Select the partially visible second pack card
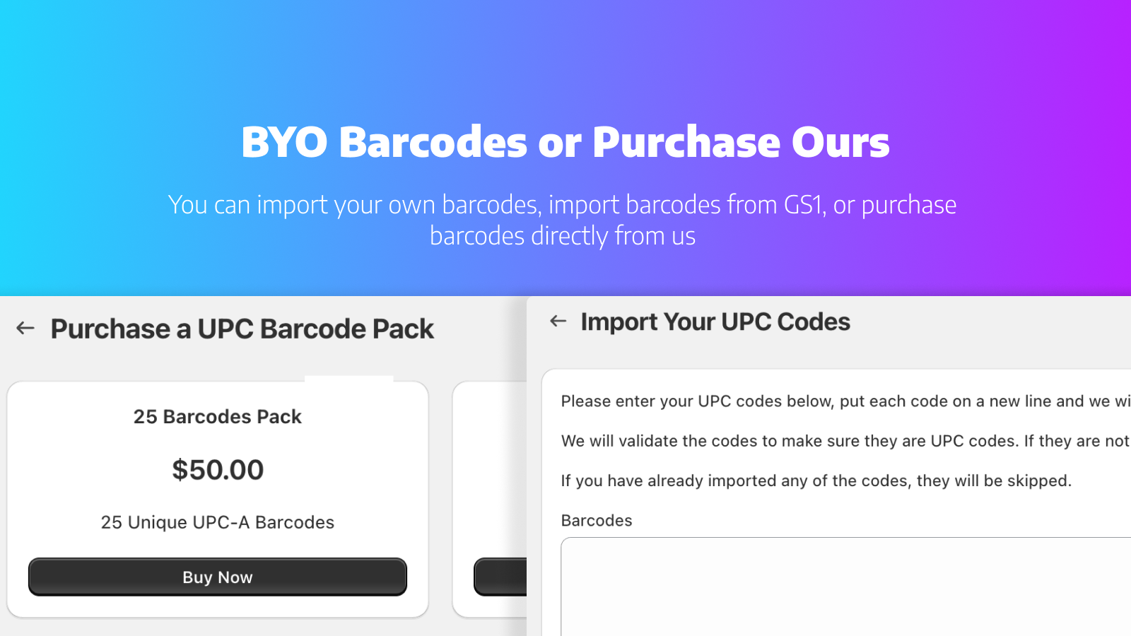 click(490, 499)
